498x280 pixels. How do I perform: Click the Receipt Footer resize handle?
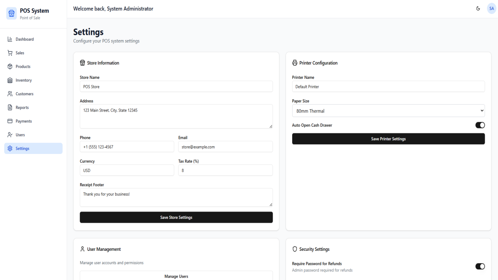pyautogui.click(x=271, y=204)
